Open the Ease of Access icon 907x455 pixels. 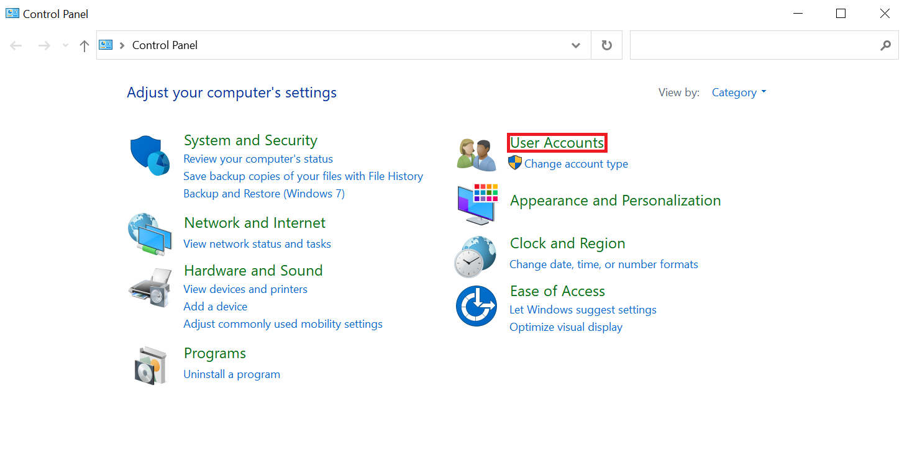click(x=476, y=306)
